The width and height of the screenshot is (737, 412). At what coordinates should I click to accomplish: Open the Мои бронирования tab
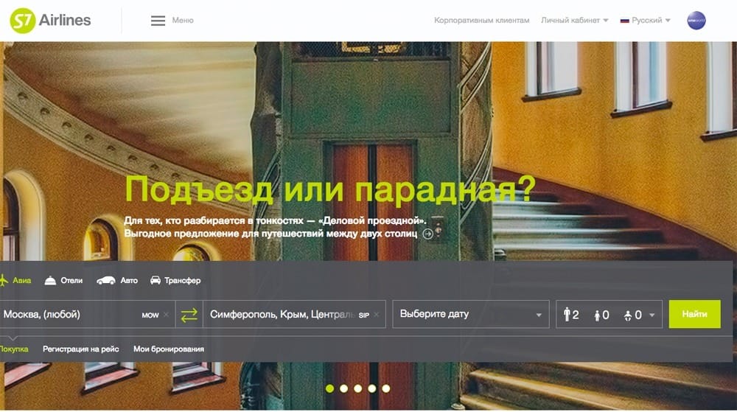pos(169,349)
